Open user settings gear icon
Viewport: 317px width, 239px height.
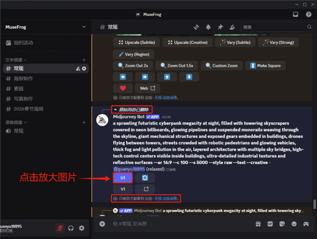point(82,228)
